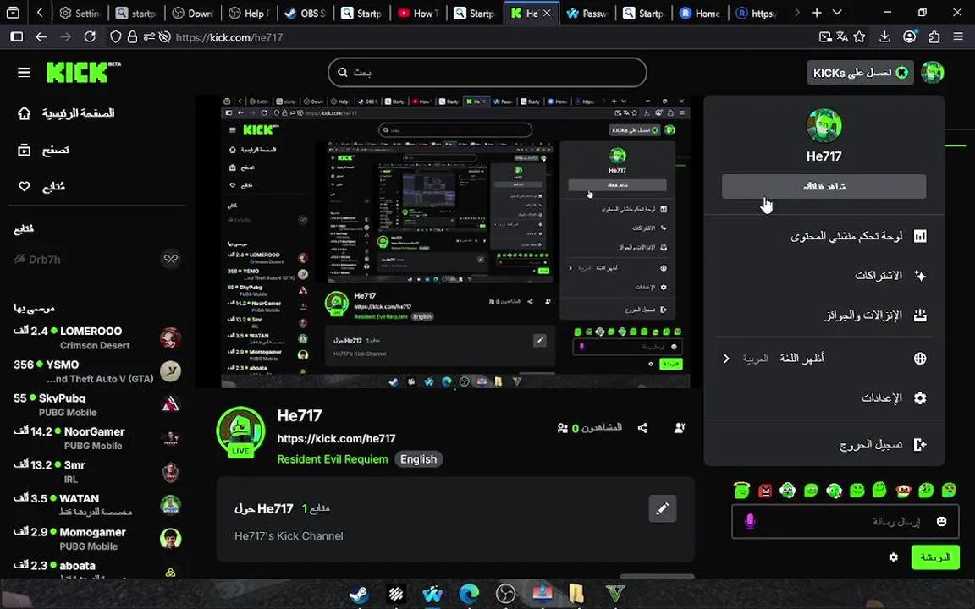Open the tab overflow chevron in the tab strip

797,13
